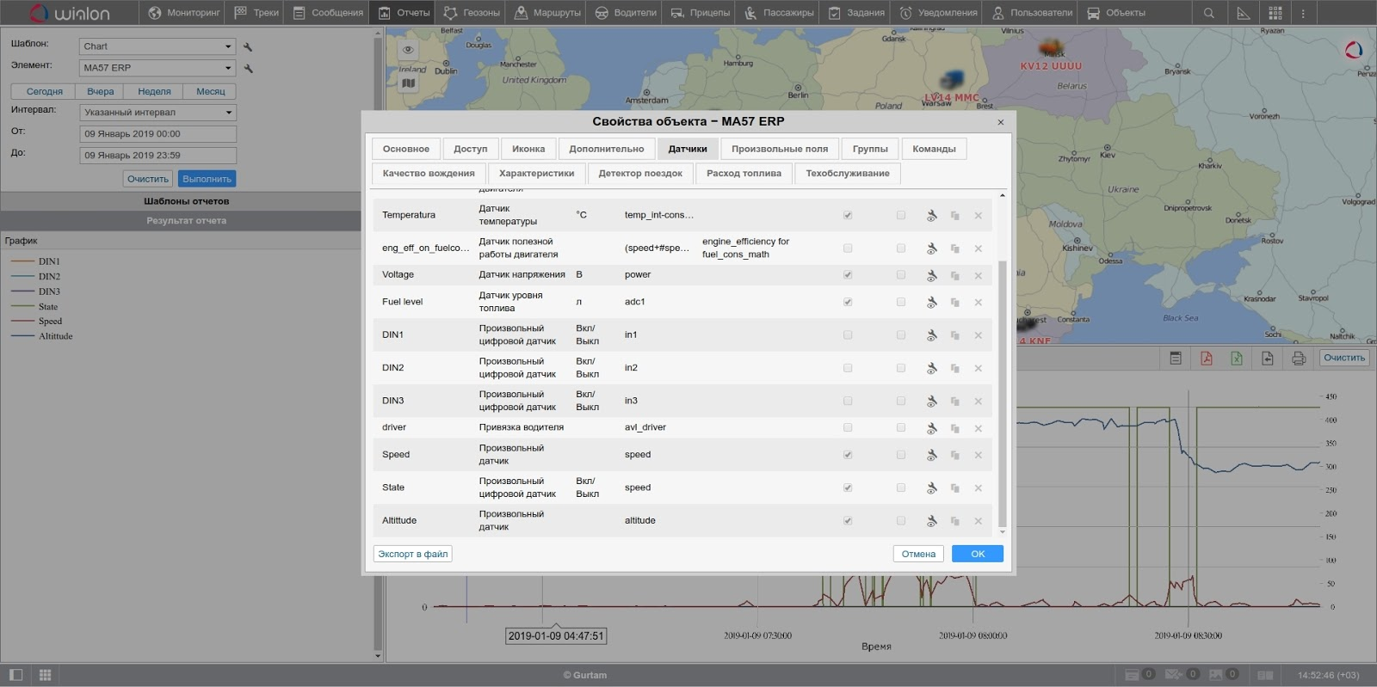The width and height of the screenshot is (1377, 687).
Task: Open sensor properties for Fuel level
Action: (931, 303)
